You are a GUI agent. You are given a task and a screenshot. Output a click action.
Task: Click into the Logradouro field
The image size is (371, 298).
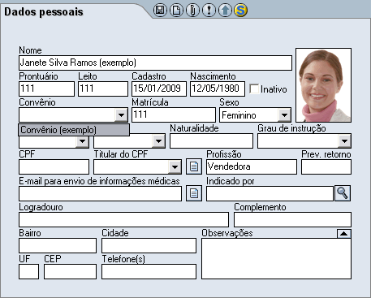[x=123, y=219]
